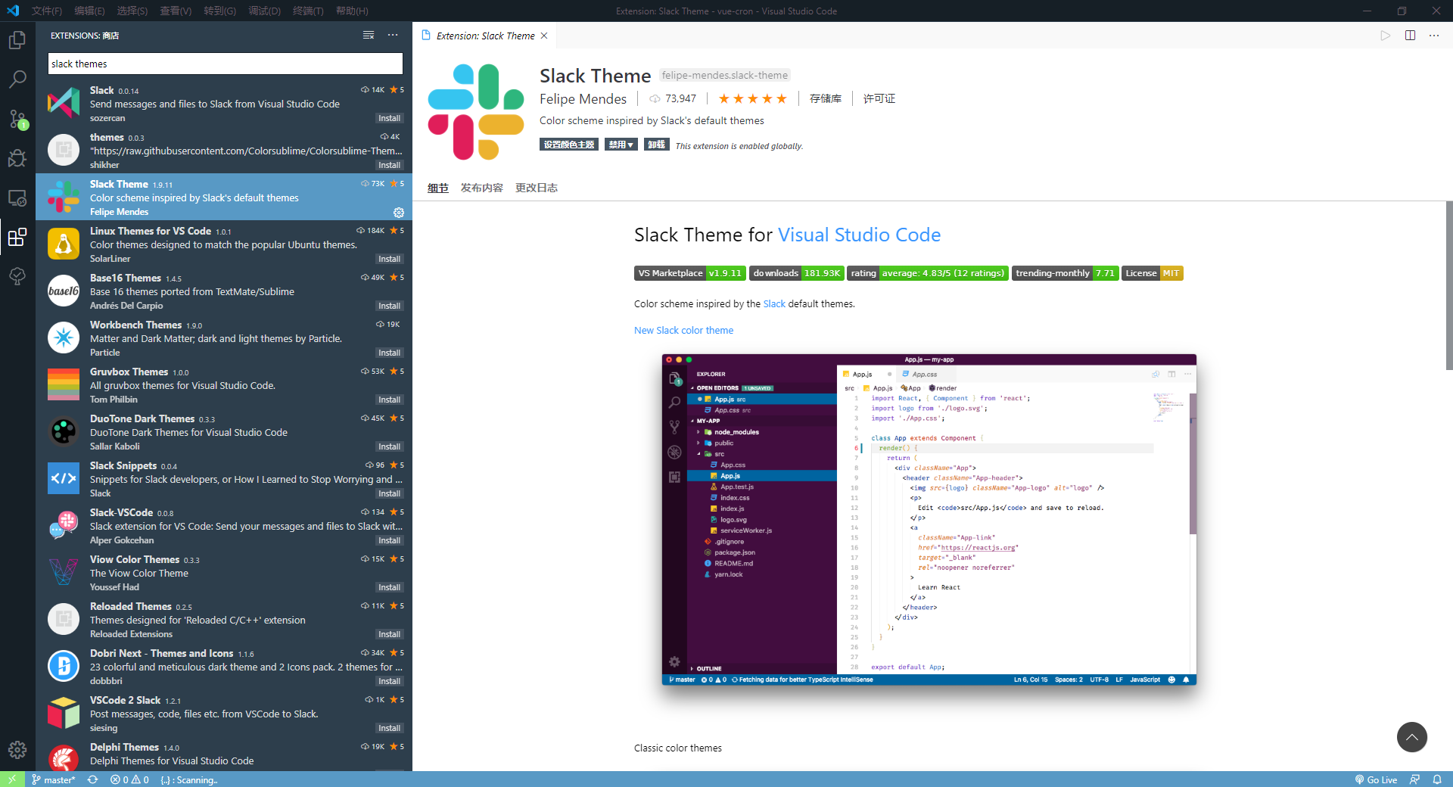Click the master* branch in status bar

[54, 779]
